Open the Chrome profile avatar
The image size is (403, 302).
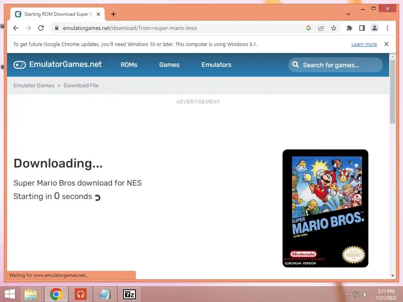375,28
